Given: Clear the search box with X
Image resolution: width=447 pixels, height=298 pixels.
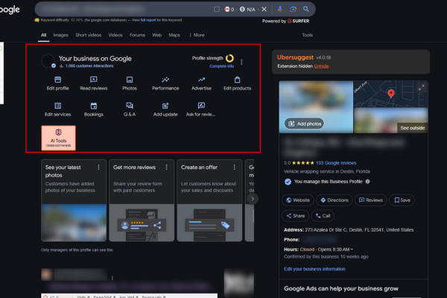Looking at the screenshot, I should (264, 9).
